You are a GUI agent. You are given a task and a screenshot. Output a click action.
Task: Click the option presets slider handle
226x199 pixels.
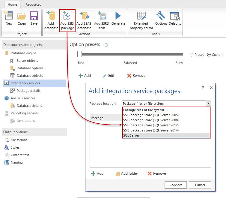click(x=79, y=54)
